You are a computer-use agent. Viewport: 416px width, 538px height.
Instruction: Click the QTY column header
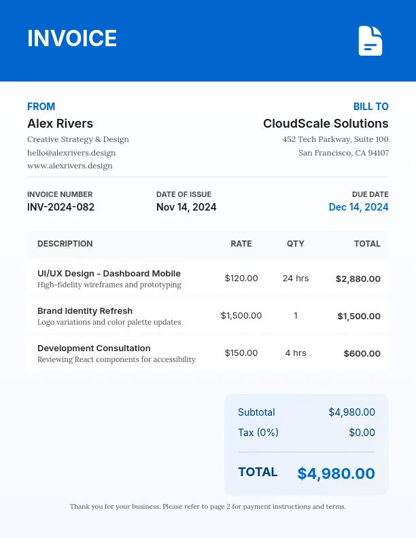[296, 244]
